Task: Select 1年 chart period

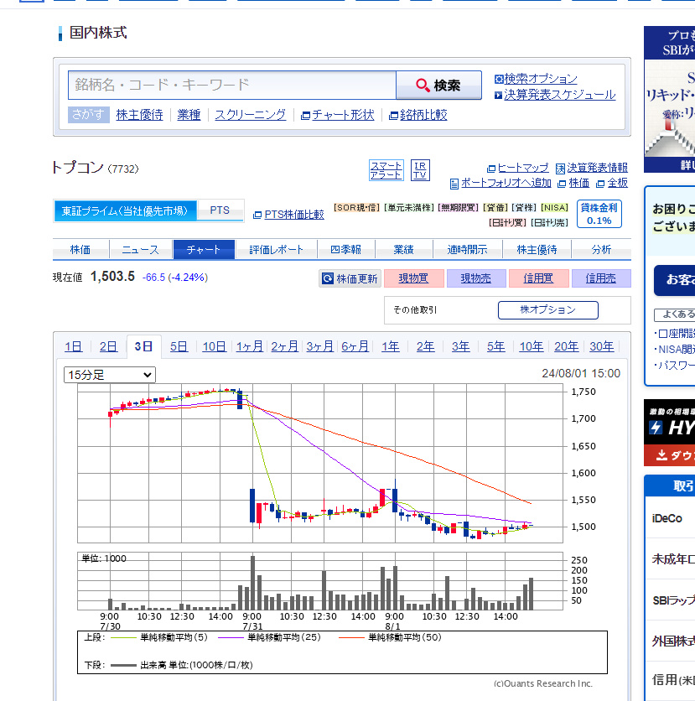Action: point(390,346)
